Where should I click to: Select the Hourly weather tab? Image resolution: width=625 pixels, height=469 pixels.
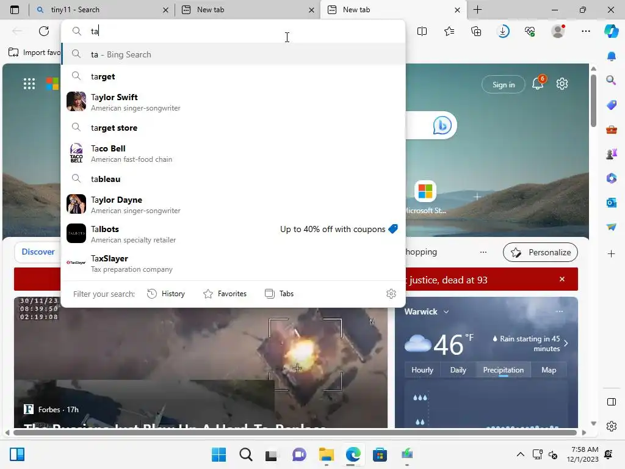tap(422, 370)
